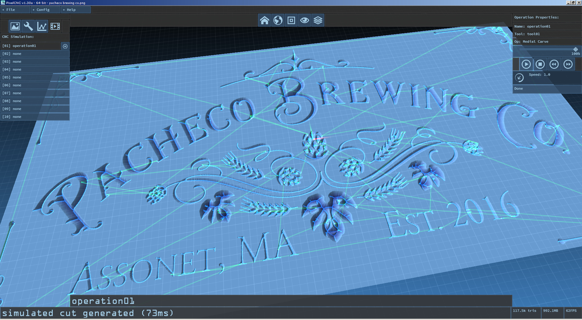Select the [06] none operation slot
Screen dimensions: 582x320
click(x=35, y=85)
